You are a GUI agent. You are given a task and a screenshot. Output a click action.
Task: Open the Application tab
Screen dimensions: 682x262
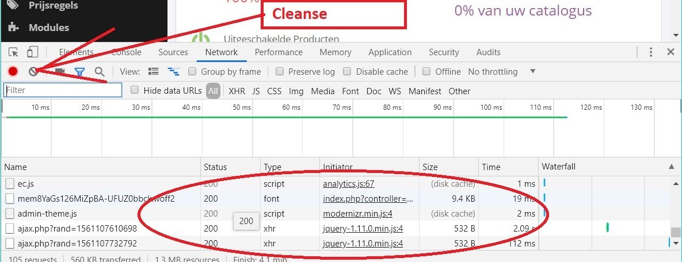tap(390, 52)
